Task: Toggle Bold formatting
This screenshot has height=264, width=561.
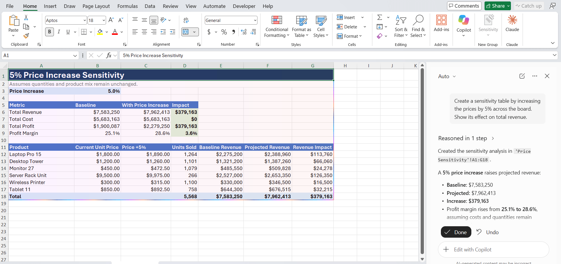Action: [50, 32]
